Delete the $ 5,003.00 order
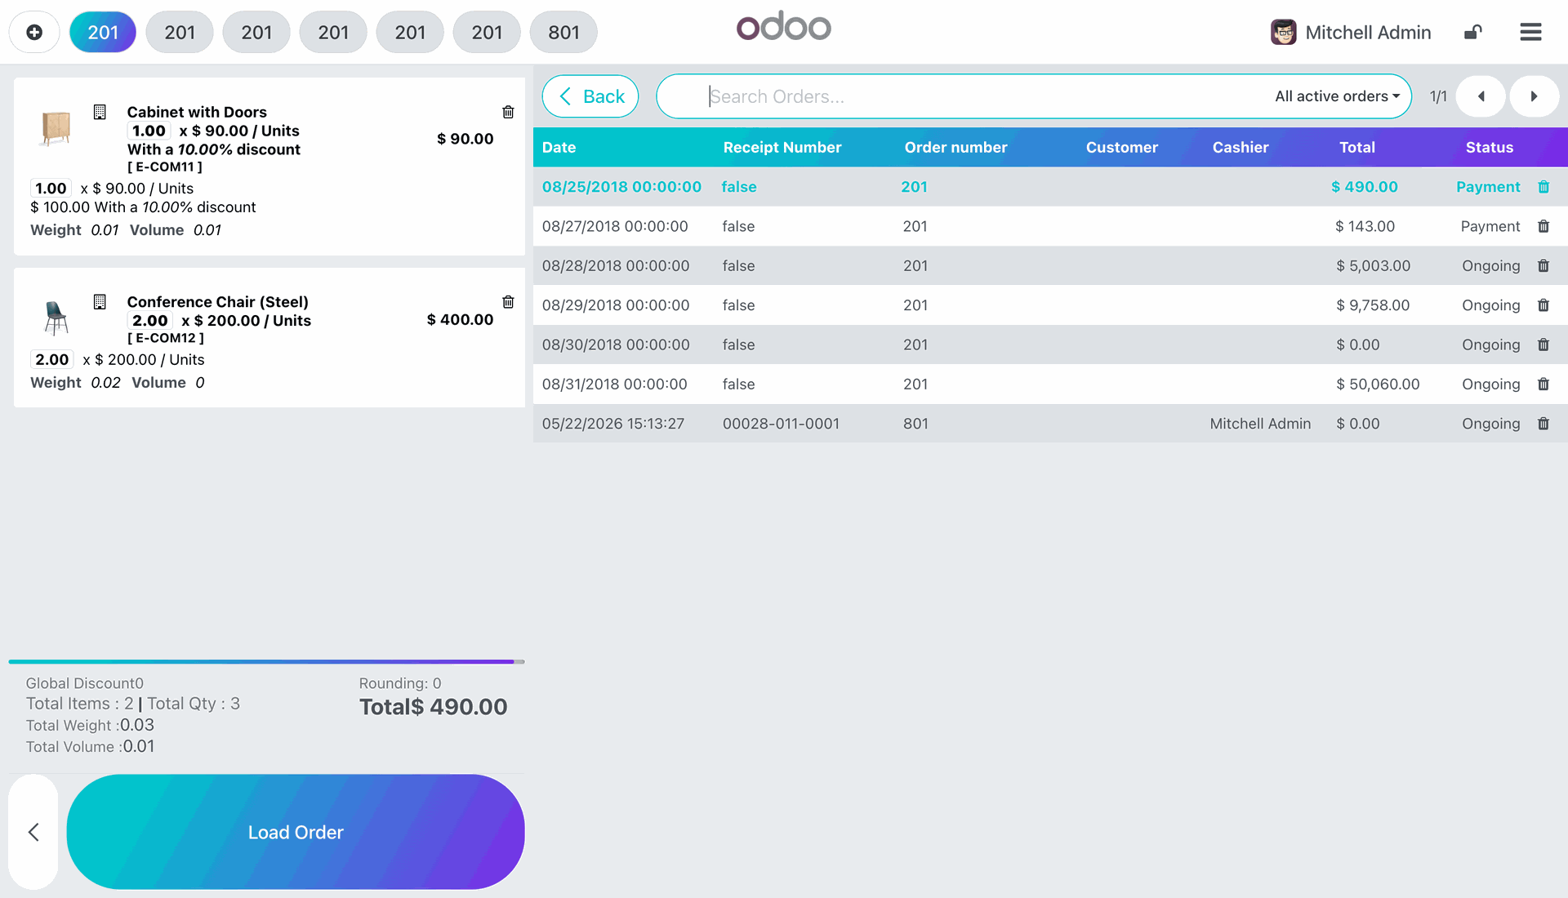 [1543, 265]
